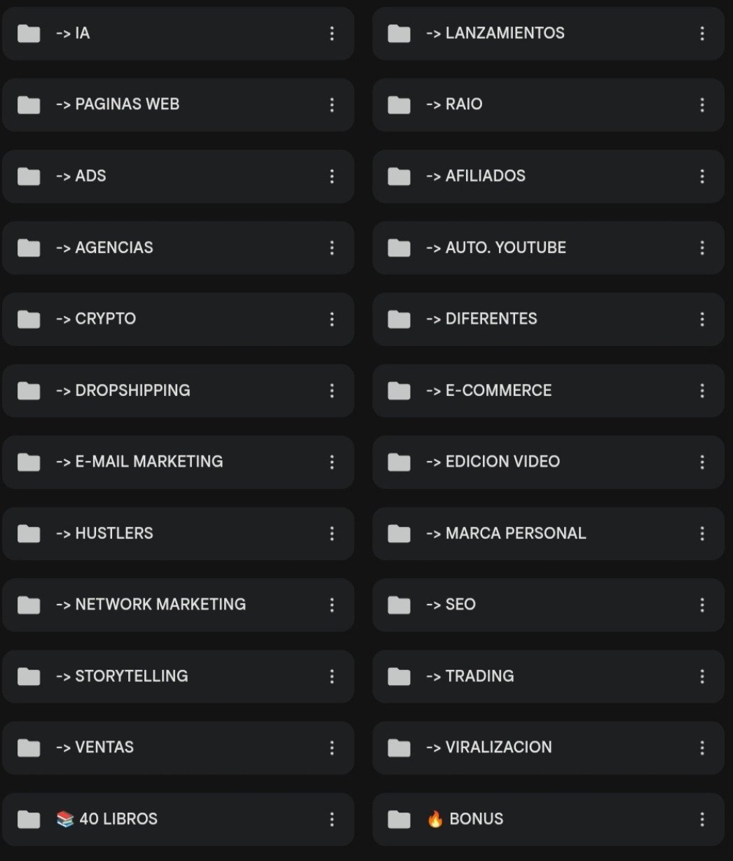Image resolution: width=733 pixels, height=861 pixels.
Task: Open more options for the IA folder
Action: pos(332,34)
